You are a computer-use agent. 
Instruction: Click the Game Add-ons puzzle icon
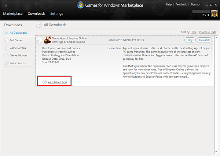[7, 55]
